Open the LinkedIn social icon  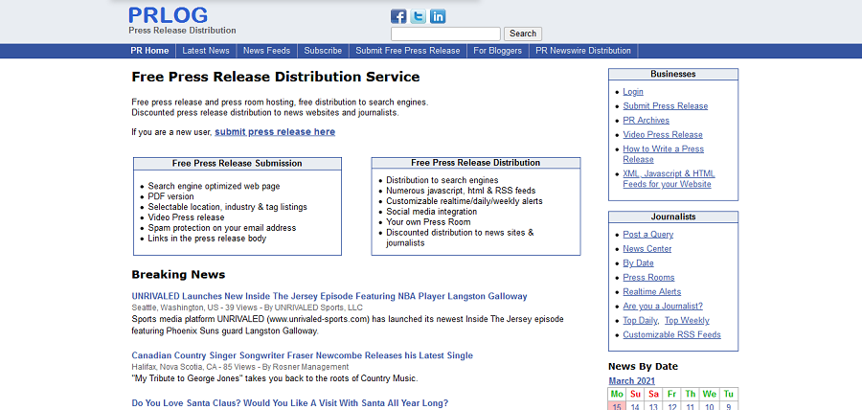pos(438,16)
